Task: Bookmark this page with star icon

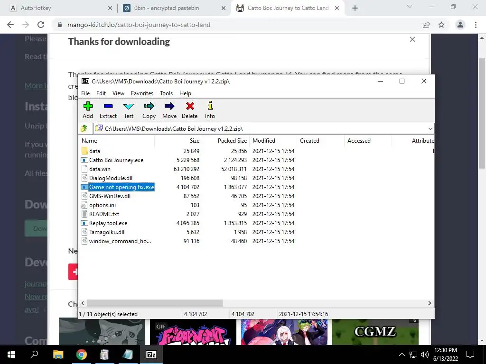Action: (x=441, y=25)
